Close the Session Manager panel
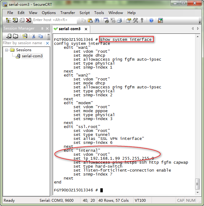The image size is (204, 206). [x=47, y=29]
